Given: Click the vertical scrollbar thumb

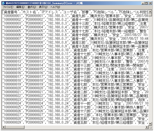Looking at the screenshot, I should [x=150, y=15].
